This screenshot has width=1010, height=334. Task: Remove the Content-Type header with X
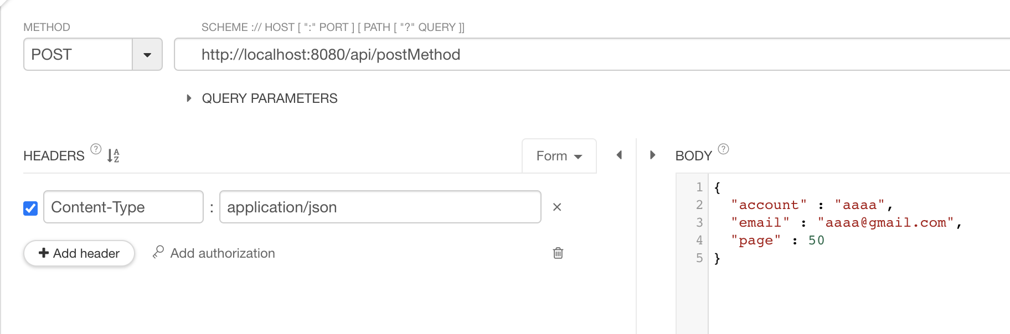(x=557, y=207)
